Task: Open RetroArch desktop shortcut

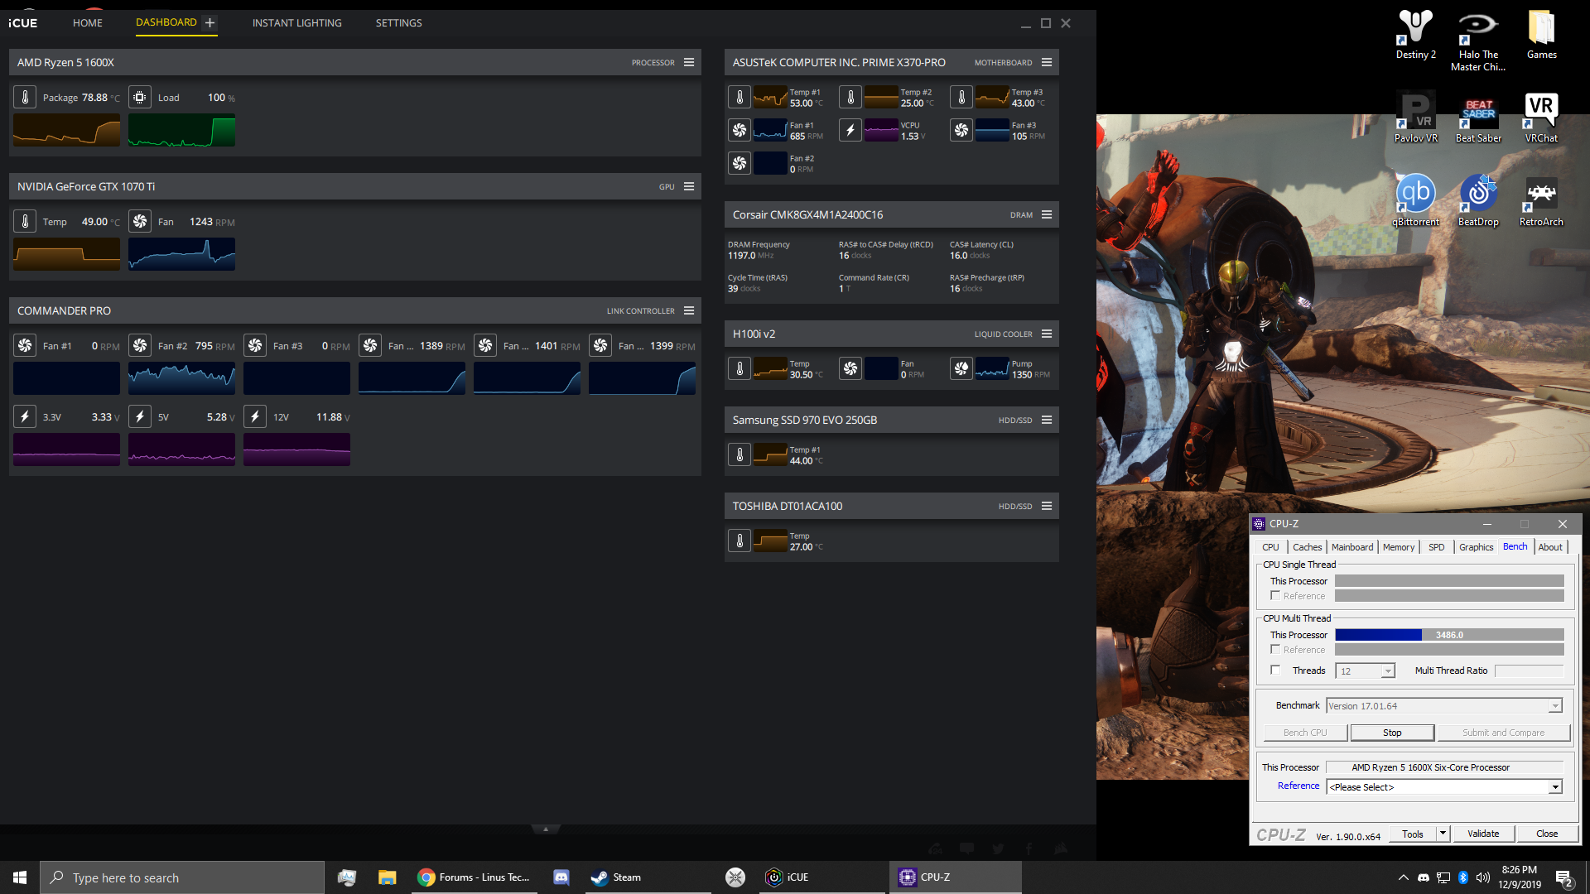Action: [1541, 202]
